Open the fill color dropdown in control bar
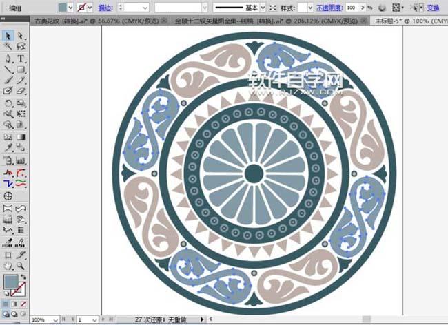The width and height of the screenshot is (448, 325). [x=73, y=7]
